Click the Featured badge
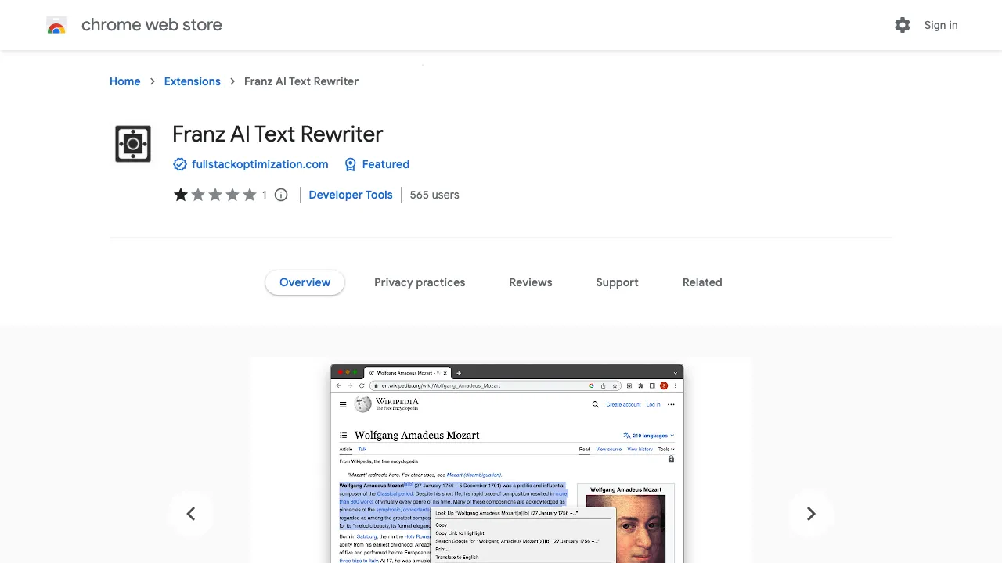This screenshot has width=1002, height=563. [x=377, y=164]
